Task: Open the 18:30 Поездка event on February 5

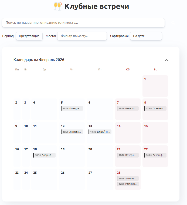Action: [x=72, y=108]
